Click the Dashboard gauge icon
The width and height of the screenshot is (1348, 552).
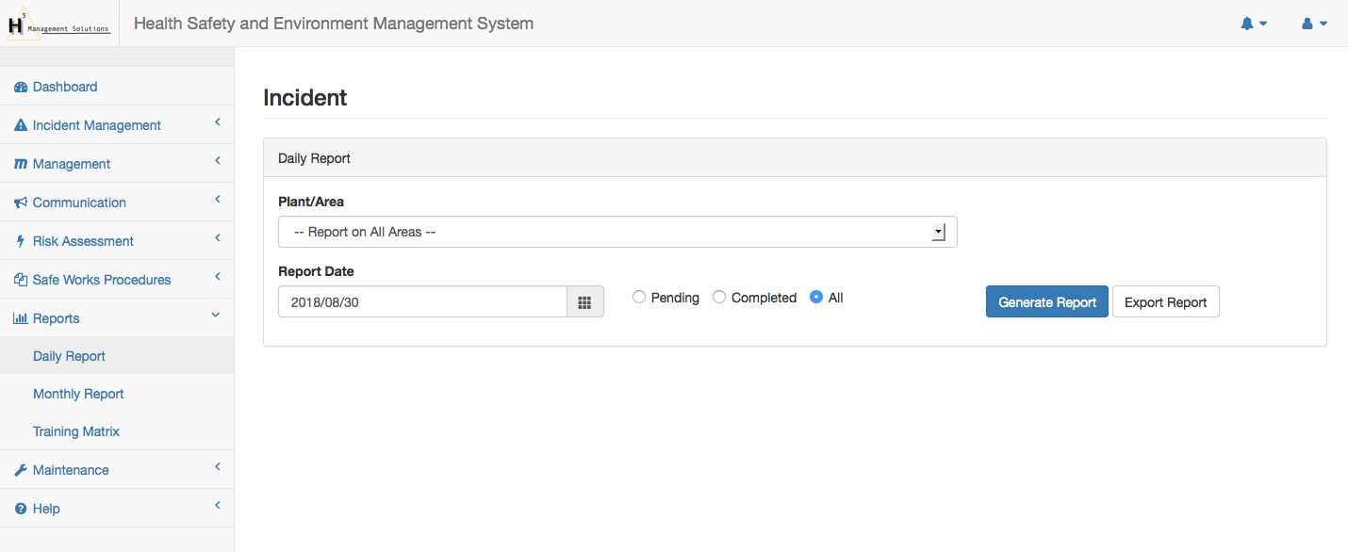(x=21, y=87)
